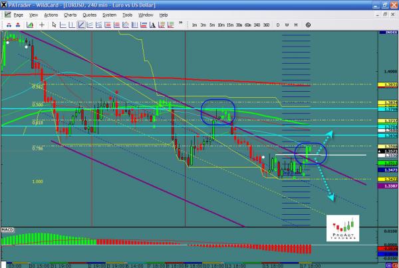
Task: Click the green chart indicator icon
Action: click(30, 25)
